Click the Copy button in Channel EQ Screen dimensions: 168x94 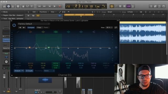tap(39, 27)
